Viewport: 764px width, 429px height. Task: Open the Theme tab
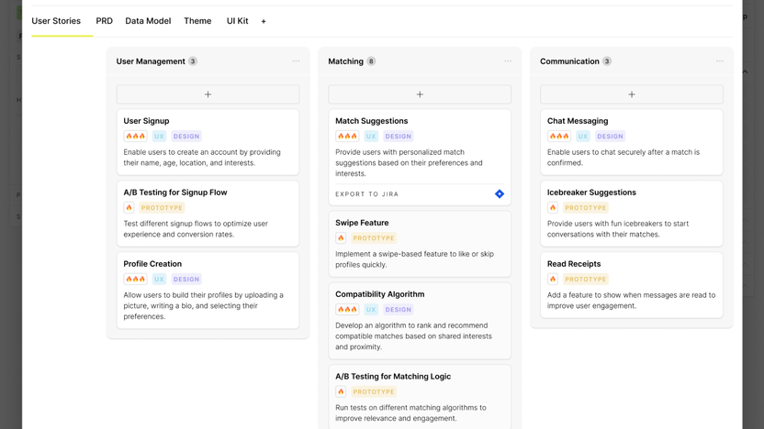(197, 21)
